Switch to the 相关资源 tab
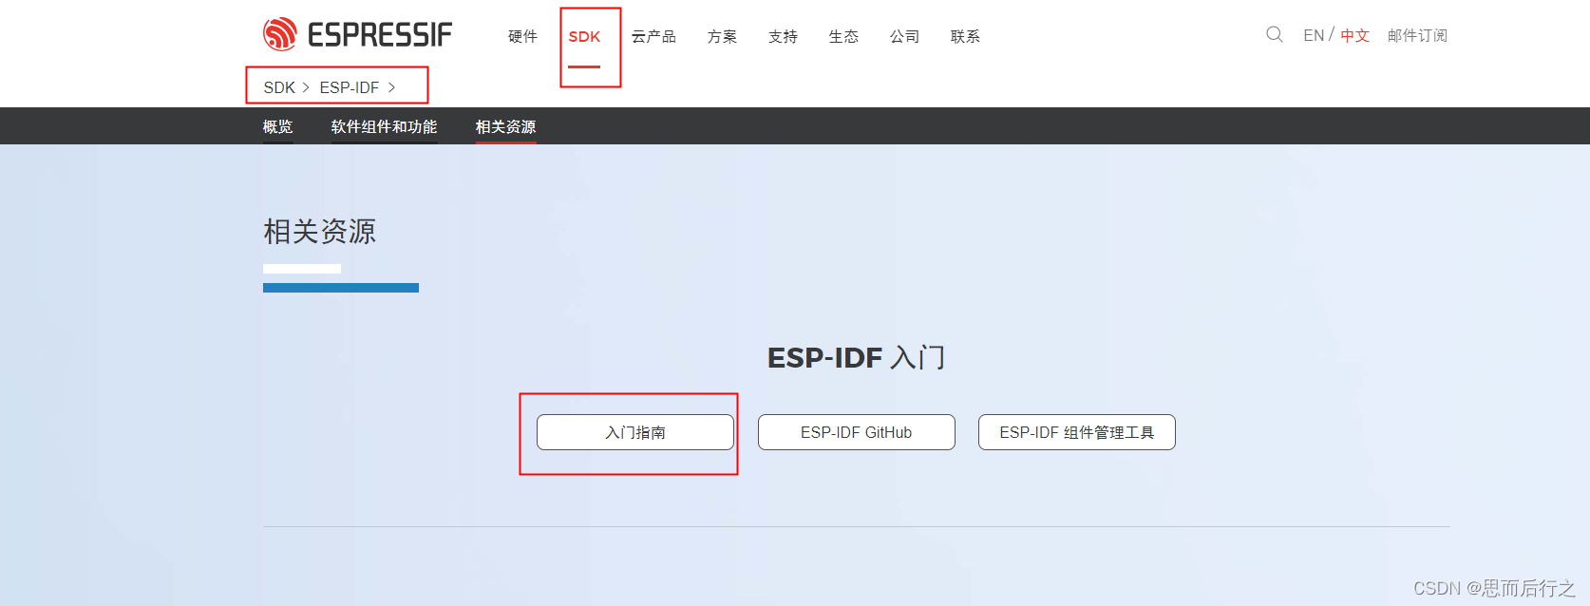Image resolution: width=1590 pixels, height=606 pixels. coord(505,126)
